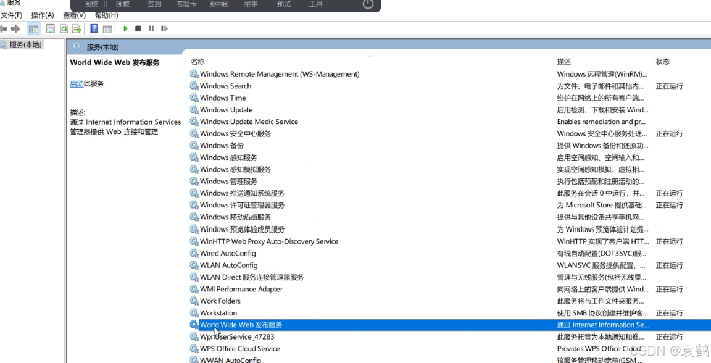This screenshot has width=711, height=363.
Task: Click the gear icon of Windows Search
Action: [x=194, y=85]
